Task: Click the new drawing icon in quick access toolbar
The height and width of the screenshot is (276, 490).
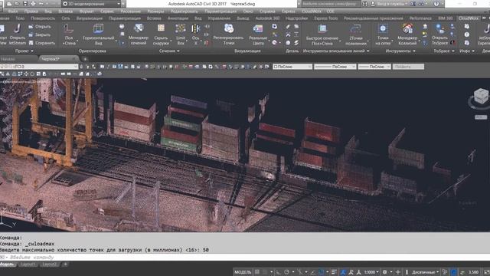Action: pos(9,4)
